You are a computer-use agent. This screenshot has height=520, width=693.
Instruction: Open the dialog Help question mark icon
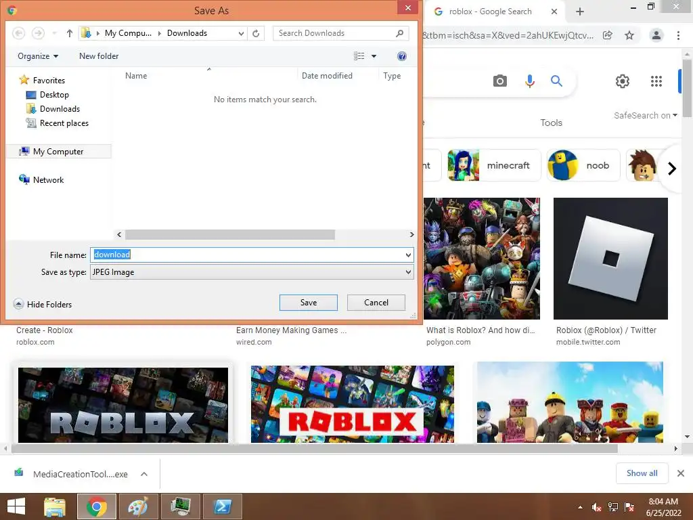[x=402, y=56]
